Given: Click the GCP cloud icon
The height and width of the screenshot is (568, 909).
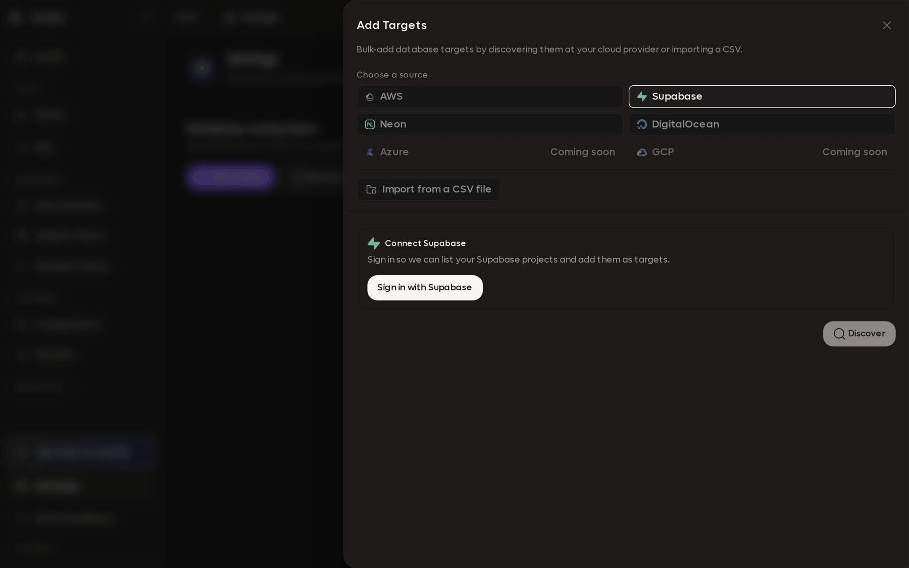Looking at the screenshot, I should point(642,152).
